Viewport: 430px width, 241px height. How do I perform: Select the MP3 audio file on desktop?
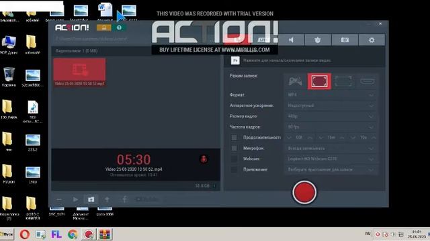coord(33,112)
